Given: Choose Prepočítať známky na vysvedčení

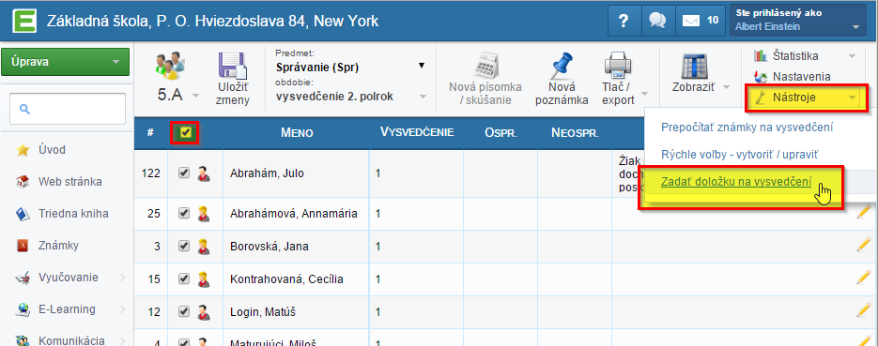Looking at the screenshot, I should 747,127.
